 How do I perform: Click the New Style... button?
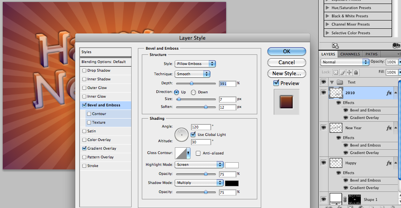point(286,73)
